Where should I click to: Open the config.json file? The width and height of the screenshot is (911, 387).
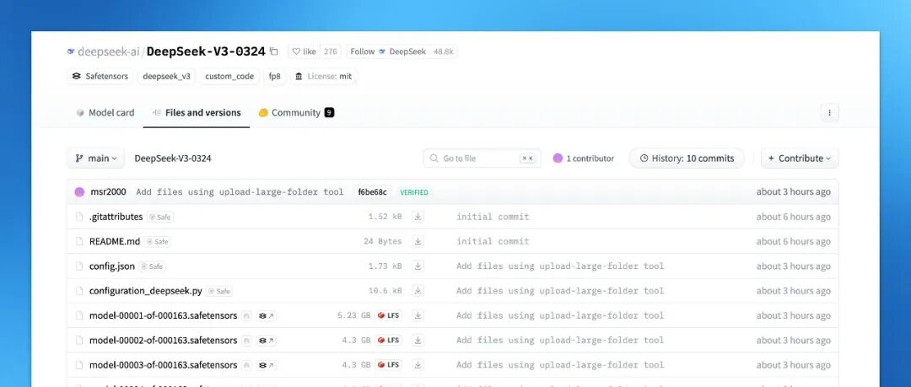point(112,266)
